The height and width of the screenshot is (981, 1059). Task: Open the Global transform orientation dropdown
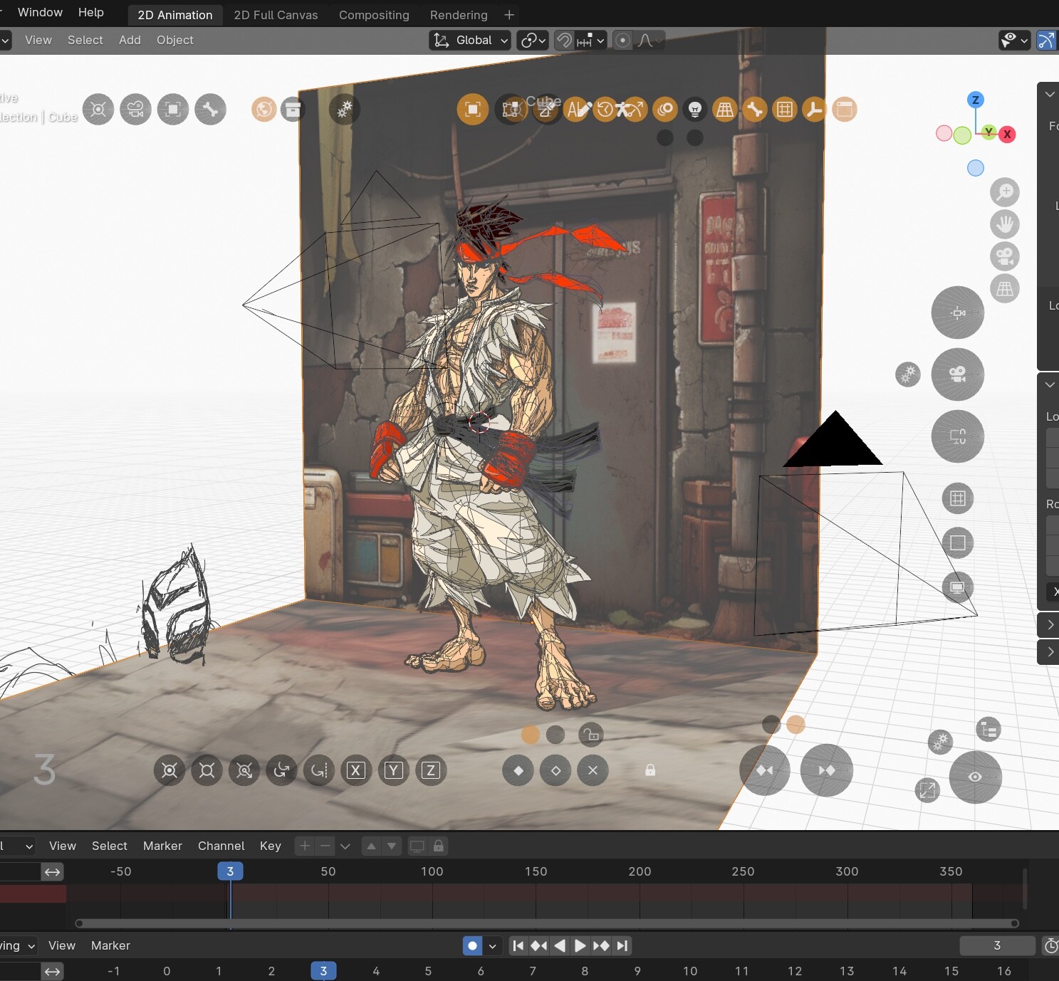[470, 41]
